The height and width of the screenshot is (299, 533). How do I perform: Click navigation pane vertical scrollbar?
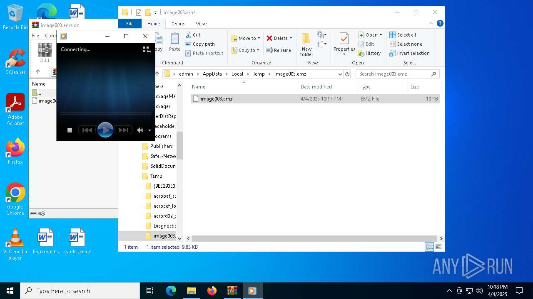click(180, 145)
